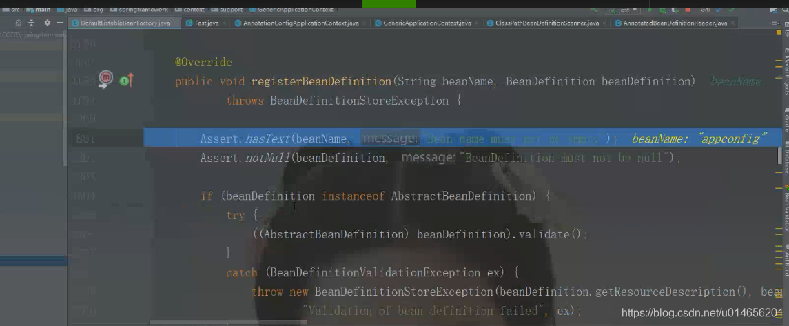This screenshot has width=789, height=326.
Task: Switch to the DefaultListableBeanFactory.java tab
Action: pyautogui.click(x=125, y=23)
